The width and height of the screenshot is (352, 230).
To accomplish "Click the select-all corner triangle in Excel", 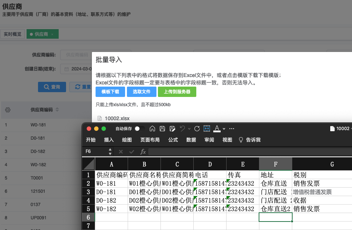I will 89,164.
